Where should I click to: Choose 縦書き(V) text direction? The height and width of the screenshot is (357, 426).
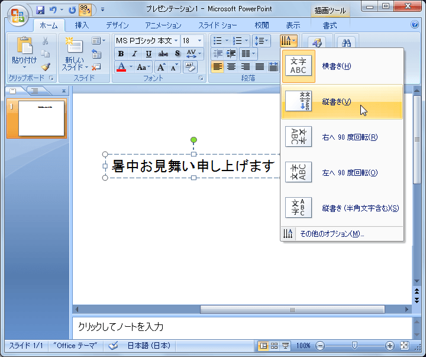(342, 102)
